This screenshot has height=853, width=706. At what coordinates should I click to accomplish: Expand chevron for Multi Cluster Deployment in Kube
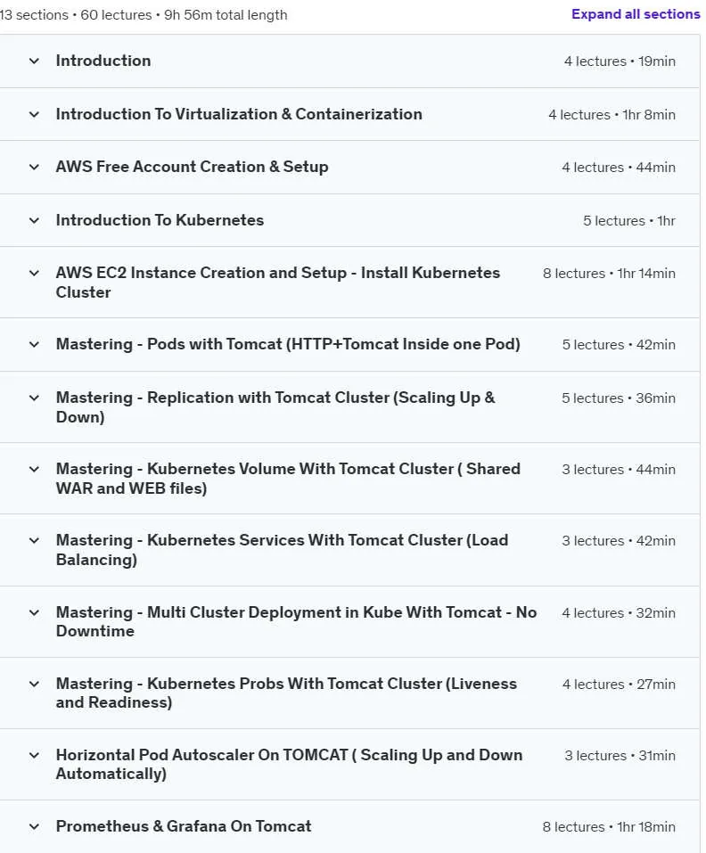click(x=34, y=612)
